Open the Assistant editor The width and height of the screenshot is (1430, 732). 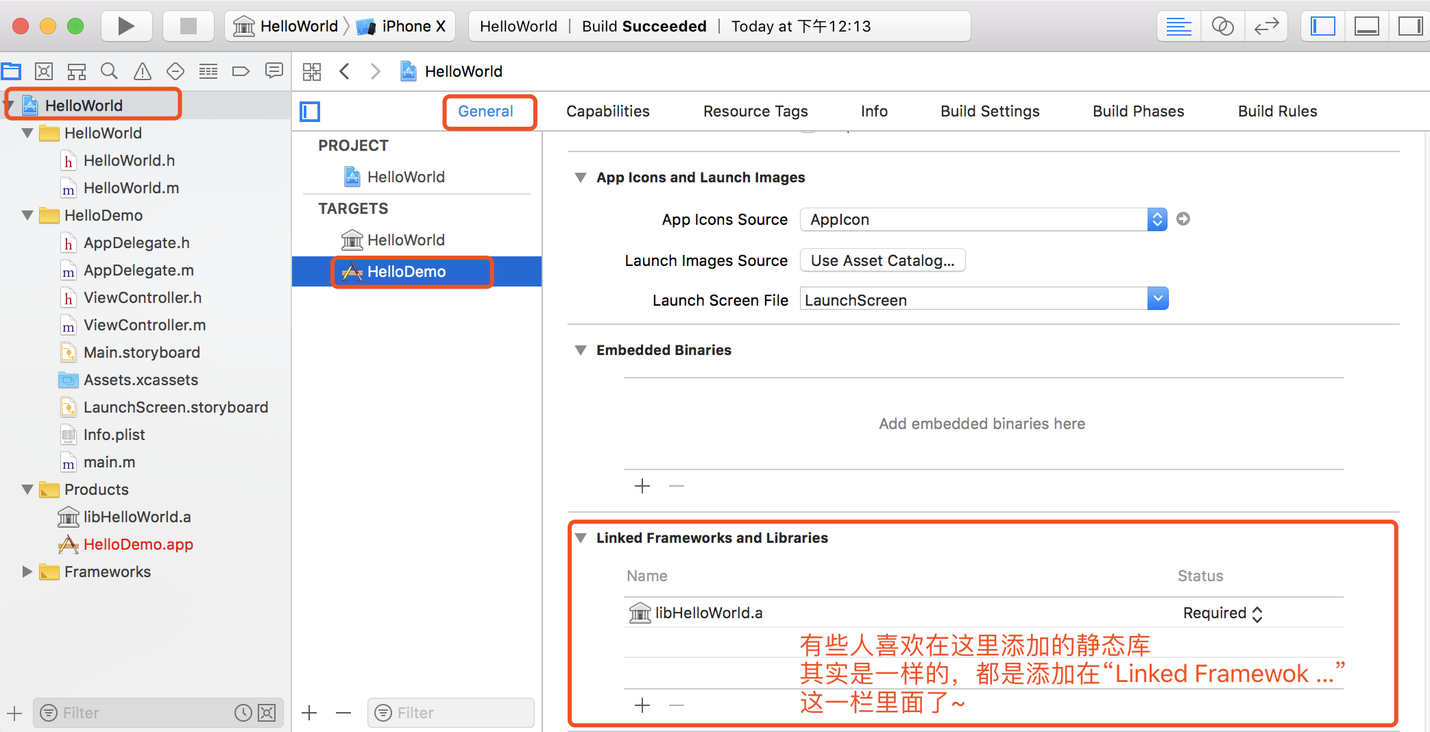[1222, 26]
